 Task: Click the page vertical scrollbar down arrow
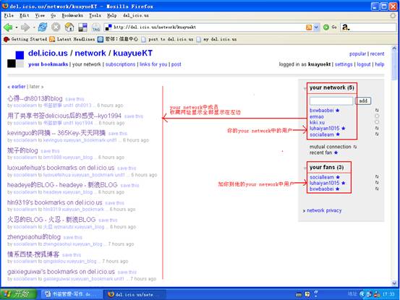[394, 283]
